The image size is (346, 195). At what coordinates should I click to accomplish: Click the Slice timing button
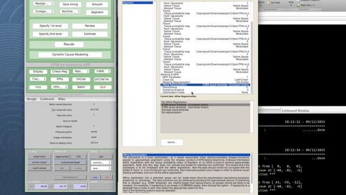[70, 4]
